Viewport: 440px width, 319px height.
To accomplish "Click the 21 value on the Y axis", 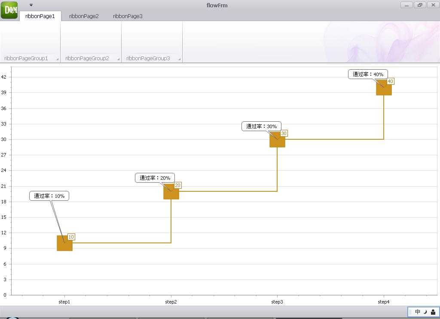I will pos(3,186).
